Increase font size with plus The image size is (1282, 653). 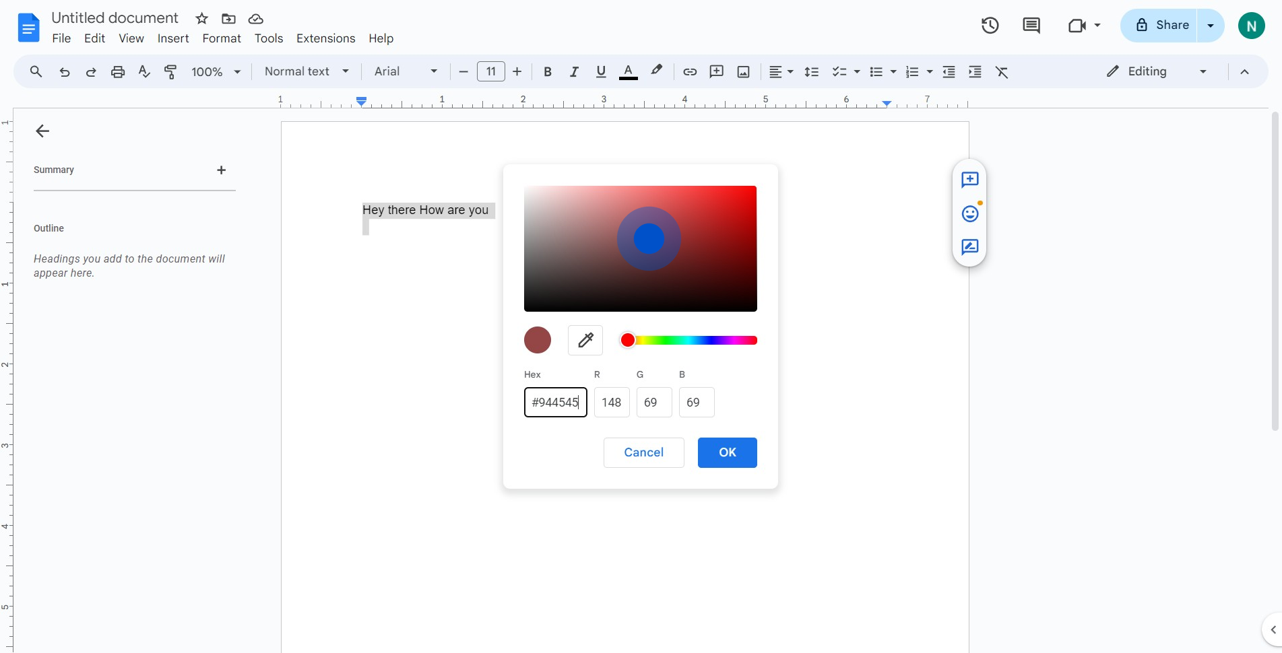(517, 71)
